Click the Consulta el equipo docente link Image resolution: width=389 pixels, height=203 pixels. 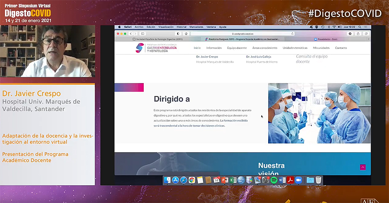[x=312, y=59]
